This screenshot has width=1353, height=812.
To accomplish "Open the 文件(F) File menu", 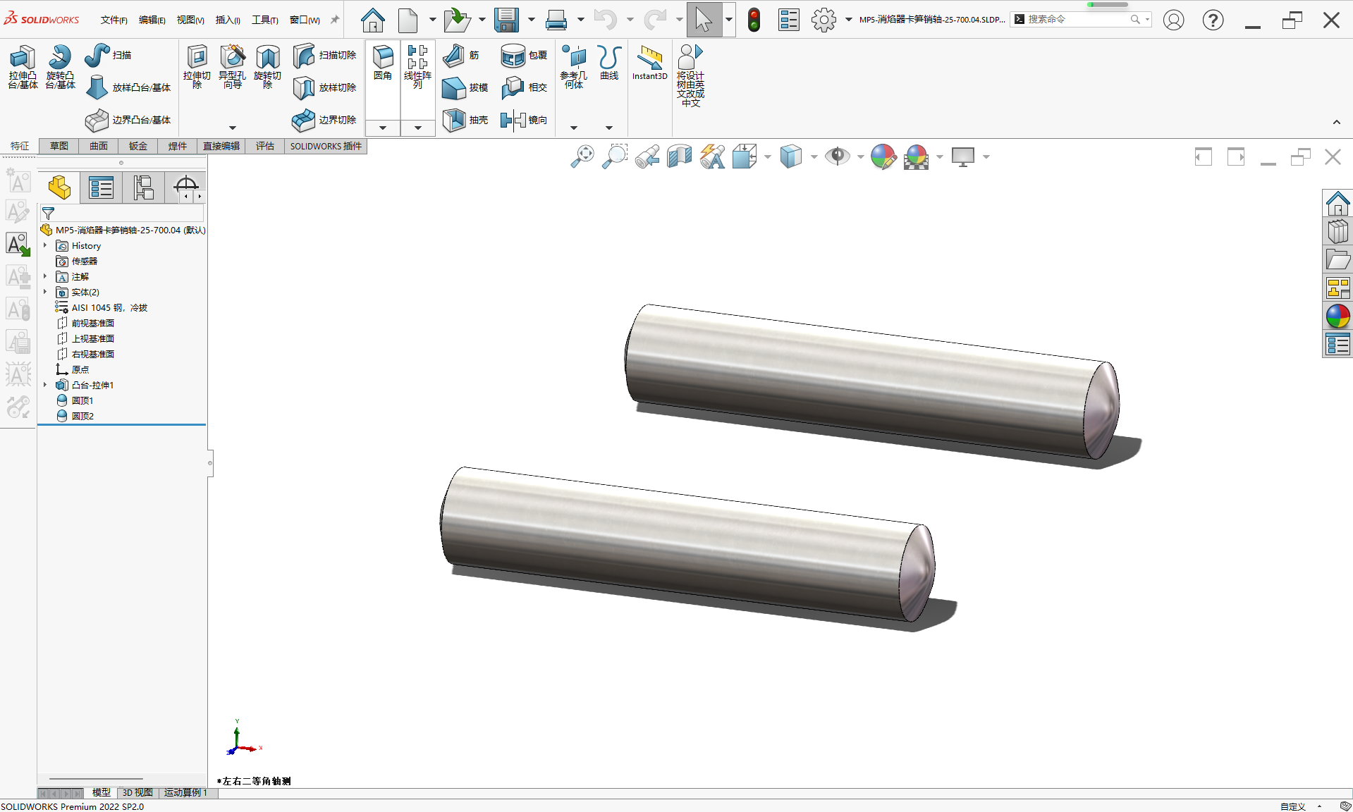I will [114, 20].
